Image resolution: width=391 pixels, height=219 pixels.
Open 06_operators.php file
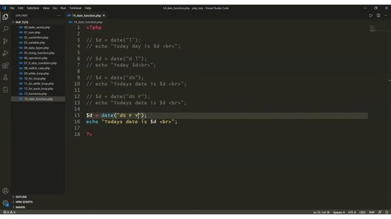click(35, 58)
